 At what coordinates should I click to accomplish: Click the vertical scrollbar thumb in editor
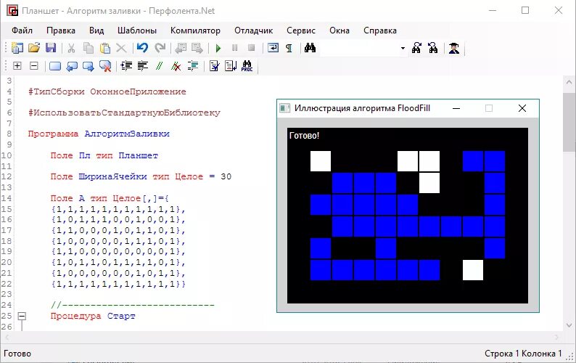569,122
